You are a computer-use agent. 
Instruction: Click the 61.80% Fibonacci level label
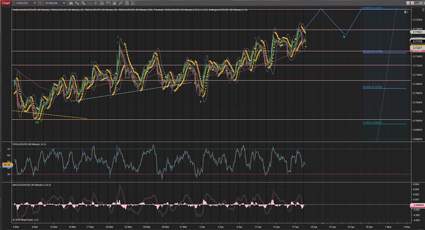[x=372, y=123]
